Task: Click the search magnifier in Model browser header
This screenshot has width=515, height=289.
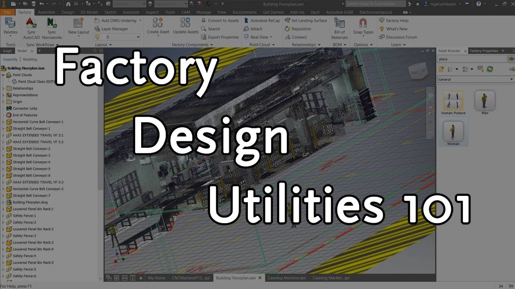Action: click(x=95, y=51)
